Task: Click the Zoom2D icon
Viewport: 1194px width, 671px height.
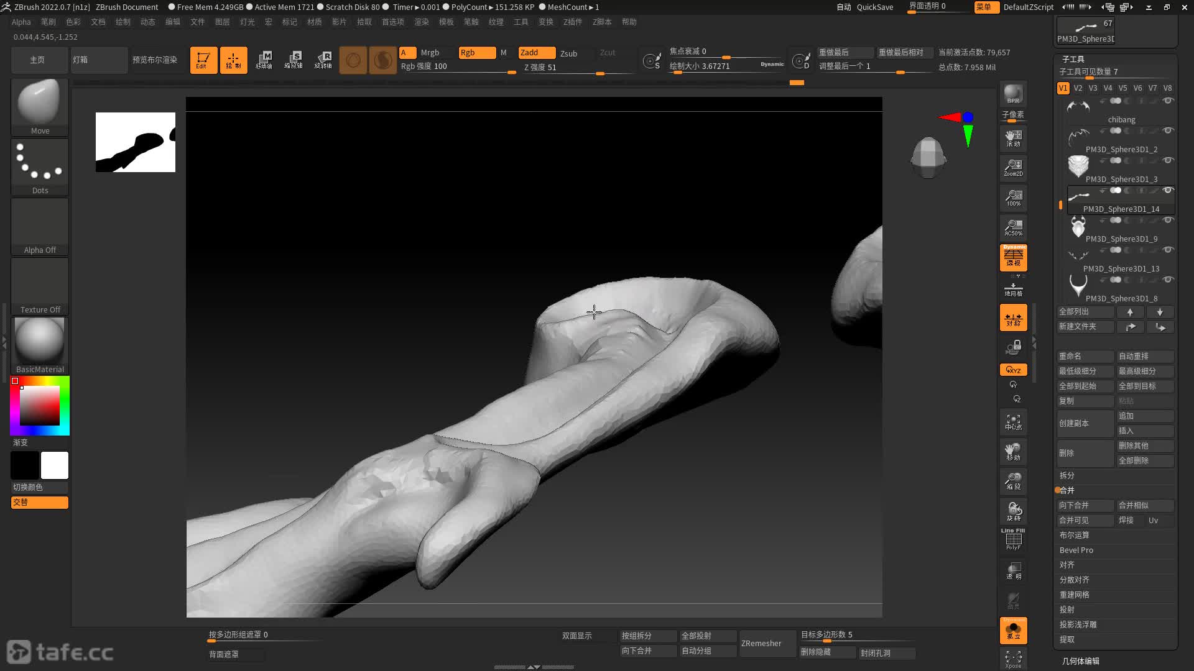Action: pyautogui.click(x=1013, y=168)
